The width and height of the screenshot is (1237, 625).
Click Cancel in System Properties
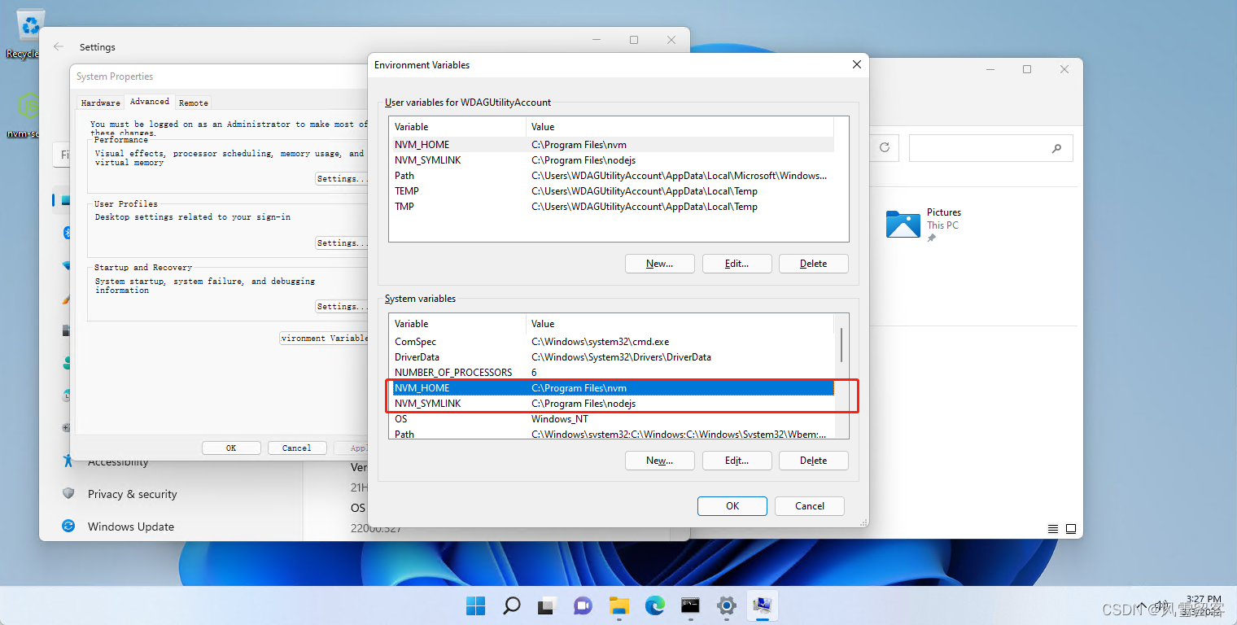pos(297,448)
